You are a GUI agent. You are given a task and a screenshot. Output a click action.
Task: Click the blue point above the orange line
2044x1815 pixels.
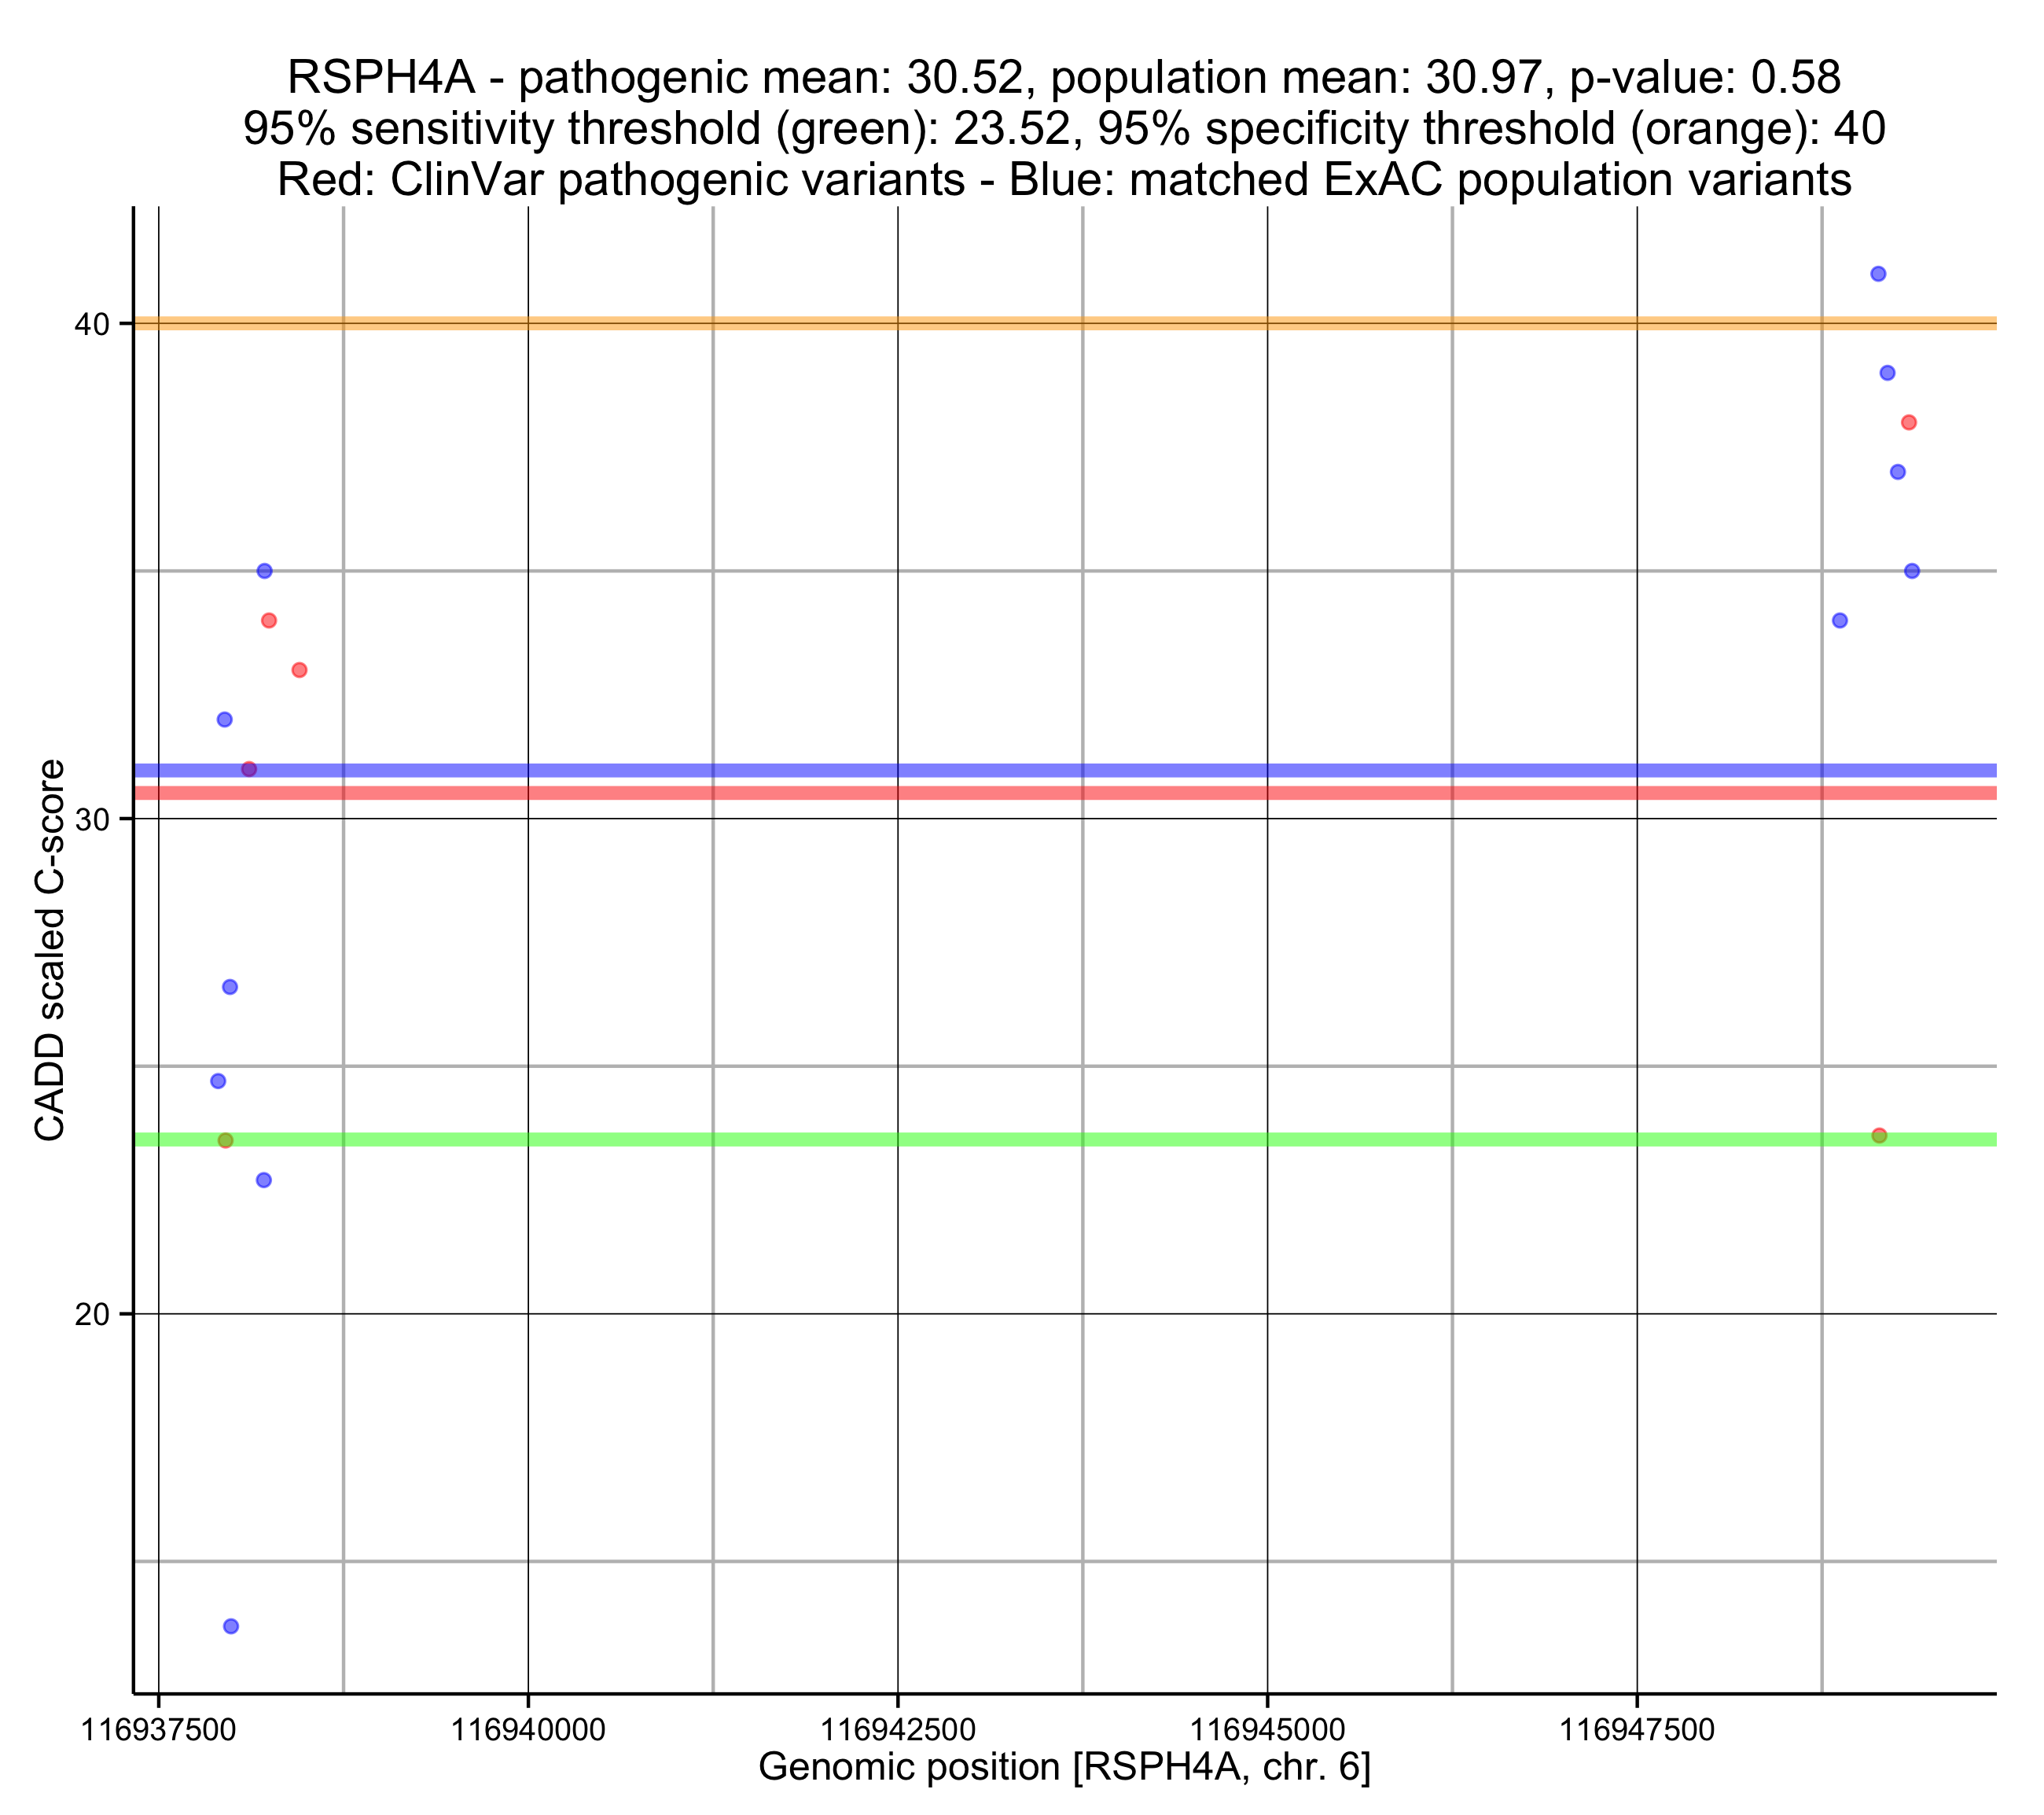(1878, 274)
